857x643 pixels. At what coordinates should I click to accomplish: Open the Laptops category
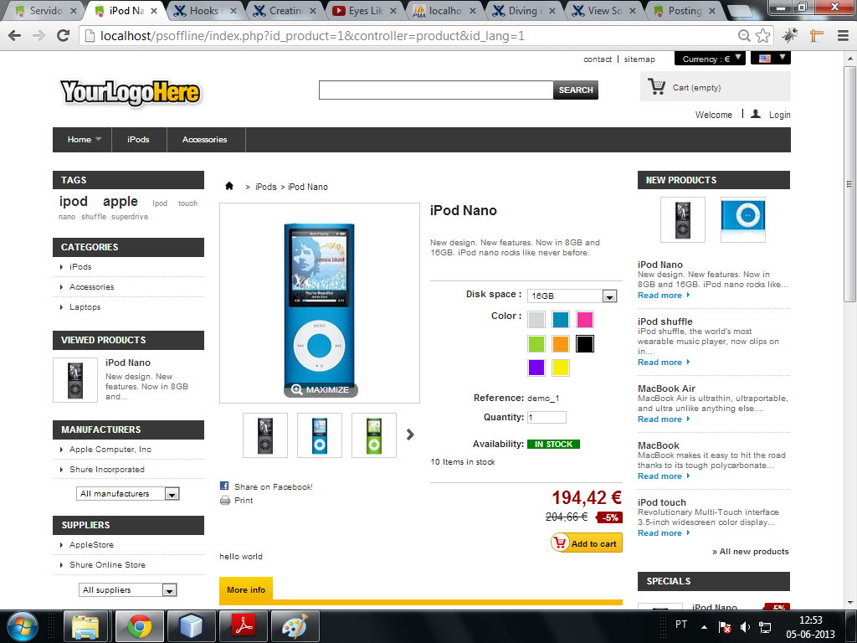click(x=85, y=306)
